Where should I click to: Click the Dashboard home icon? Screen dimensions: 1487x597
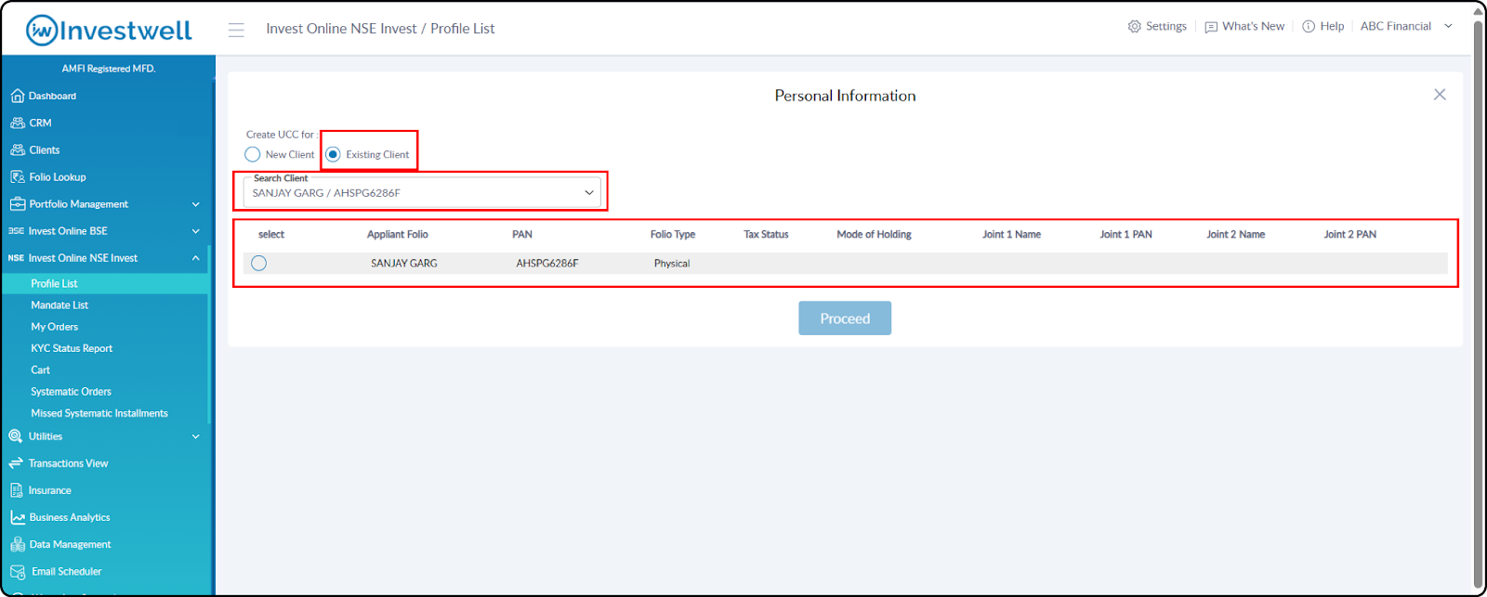[17, 96]
